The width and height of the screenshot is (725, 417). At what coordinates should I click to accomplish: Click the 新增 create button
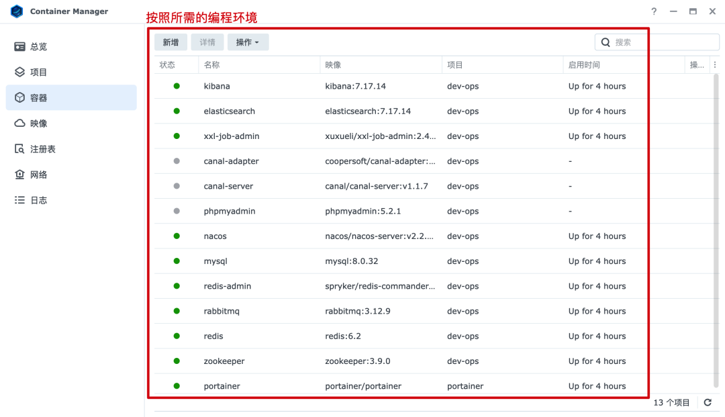click(x=171, y=42)
